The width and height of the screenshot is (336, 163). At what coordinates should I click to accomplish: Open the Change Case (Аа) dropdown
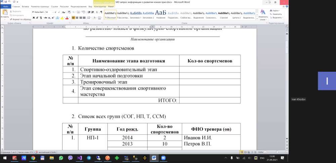coord(64,12)
